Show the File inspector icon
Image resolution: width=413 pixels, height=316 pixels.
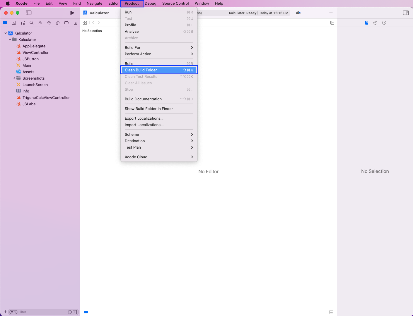click(367, 23)
